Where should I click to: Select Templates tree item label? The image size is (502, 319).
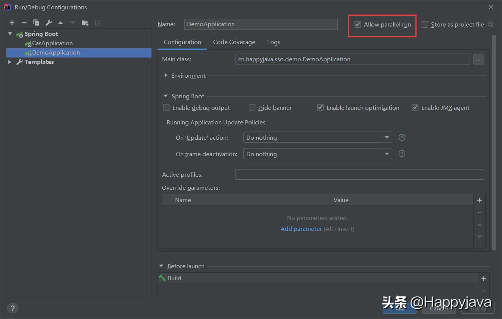[39, 62]
